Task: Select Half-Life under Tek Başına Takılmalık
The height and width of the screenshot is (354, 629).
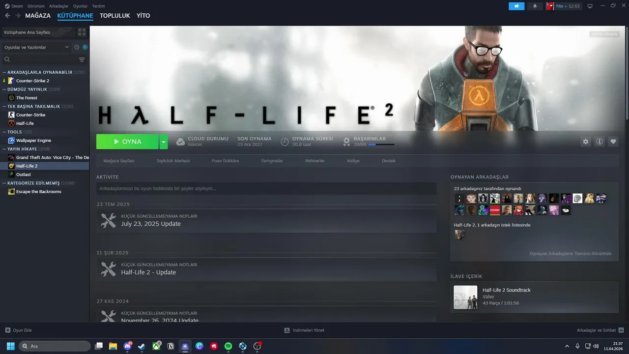Action: [45, 123]
